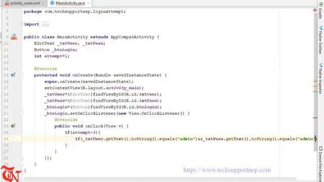Expand the collapsed import statements
The width and height of the screenshot is (324, 182).
tap(21, 24)
